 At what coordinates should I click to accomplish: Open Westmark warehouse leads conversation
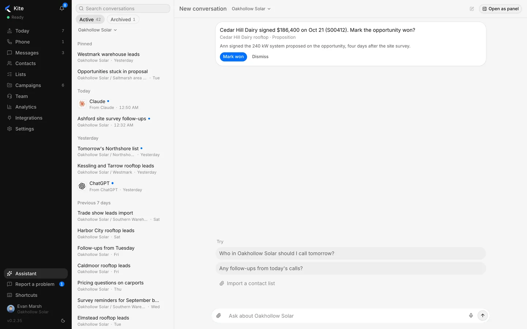[x=123, y=57]
